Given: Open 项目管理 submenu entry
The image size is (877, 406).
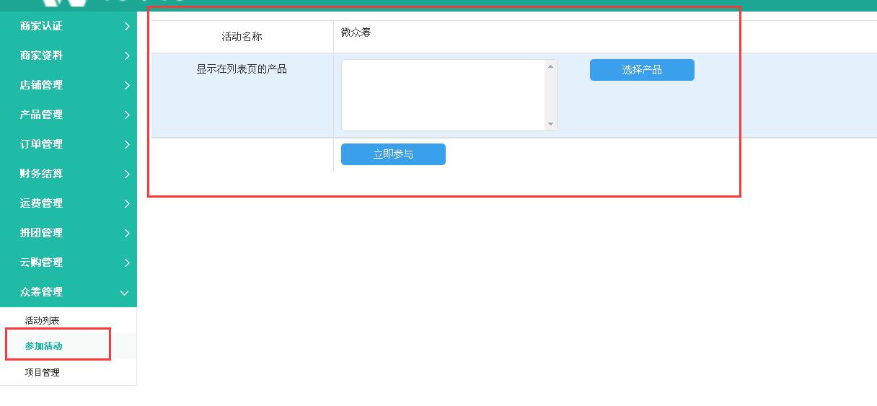Looking at the screenshot, I should point(43,373).
